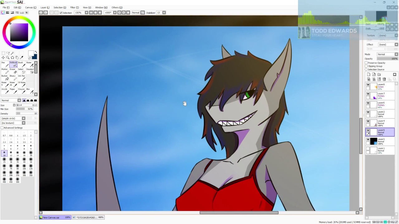Activate the lasso selection tool

pyautogui.click(x=8, y=53)
